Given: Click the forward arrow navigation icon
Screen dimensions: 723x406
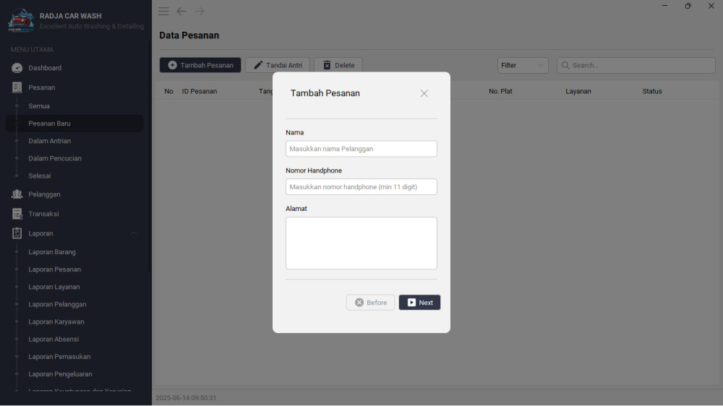Looking at the screenshot, I should 200,11.
